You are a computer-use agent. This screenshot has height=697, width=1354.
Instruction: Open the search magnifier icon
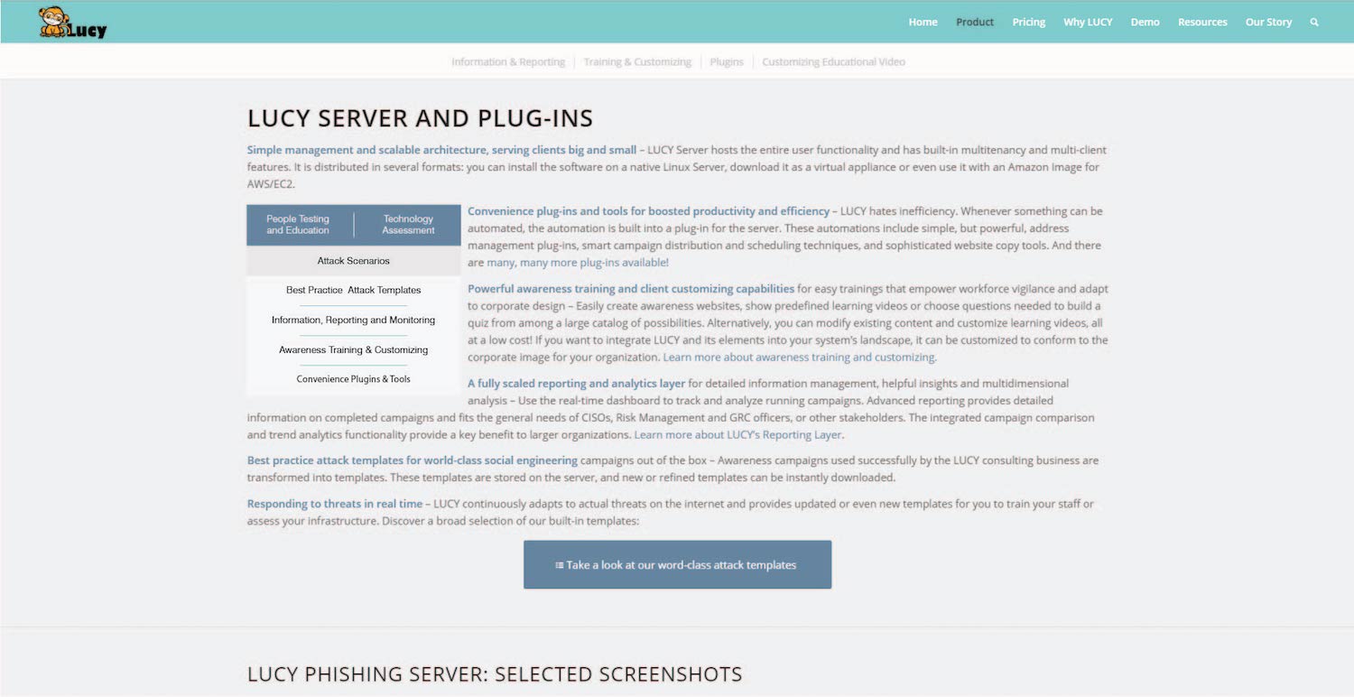pos(1314,23)
